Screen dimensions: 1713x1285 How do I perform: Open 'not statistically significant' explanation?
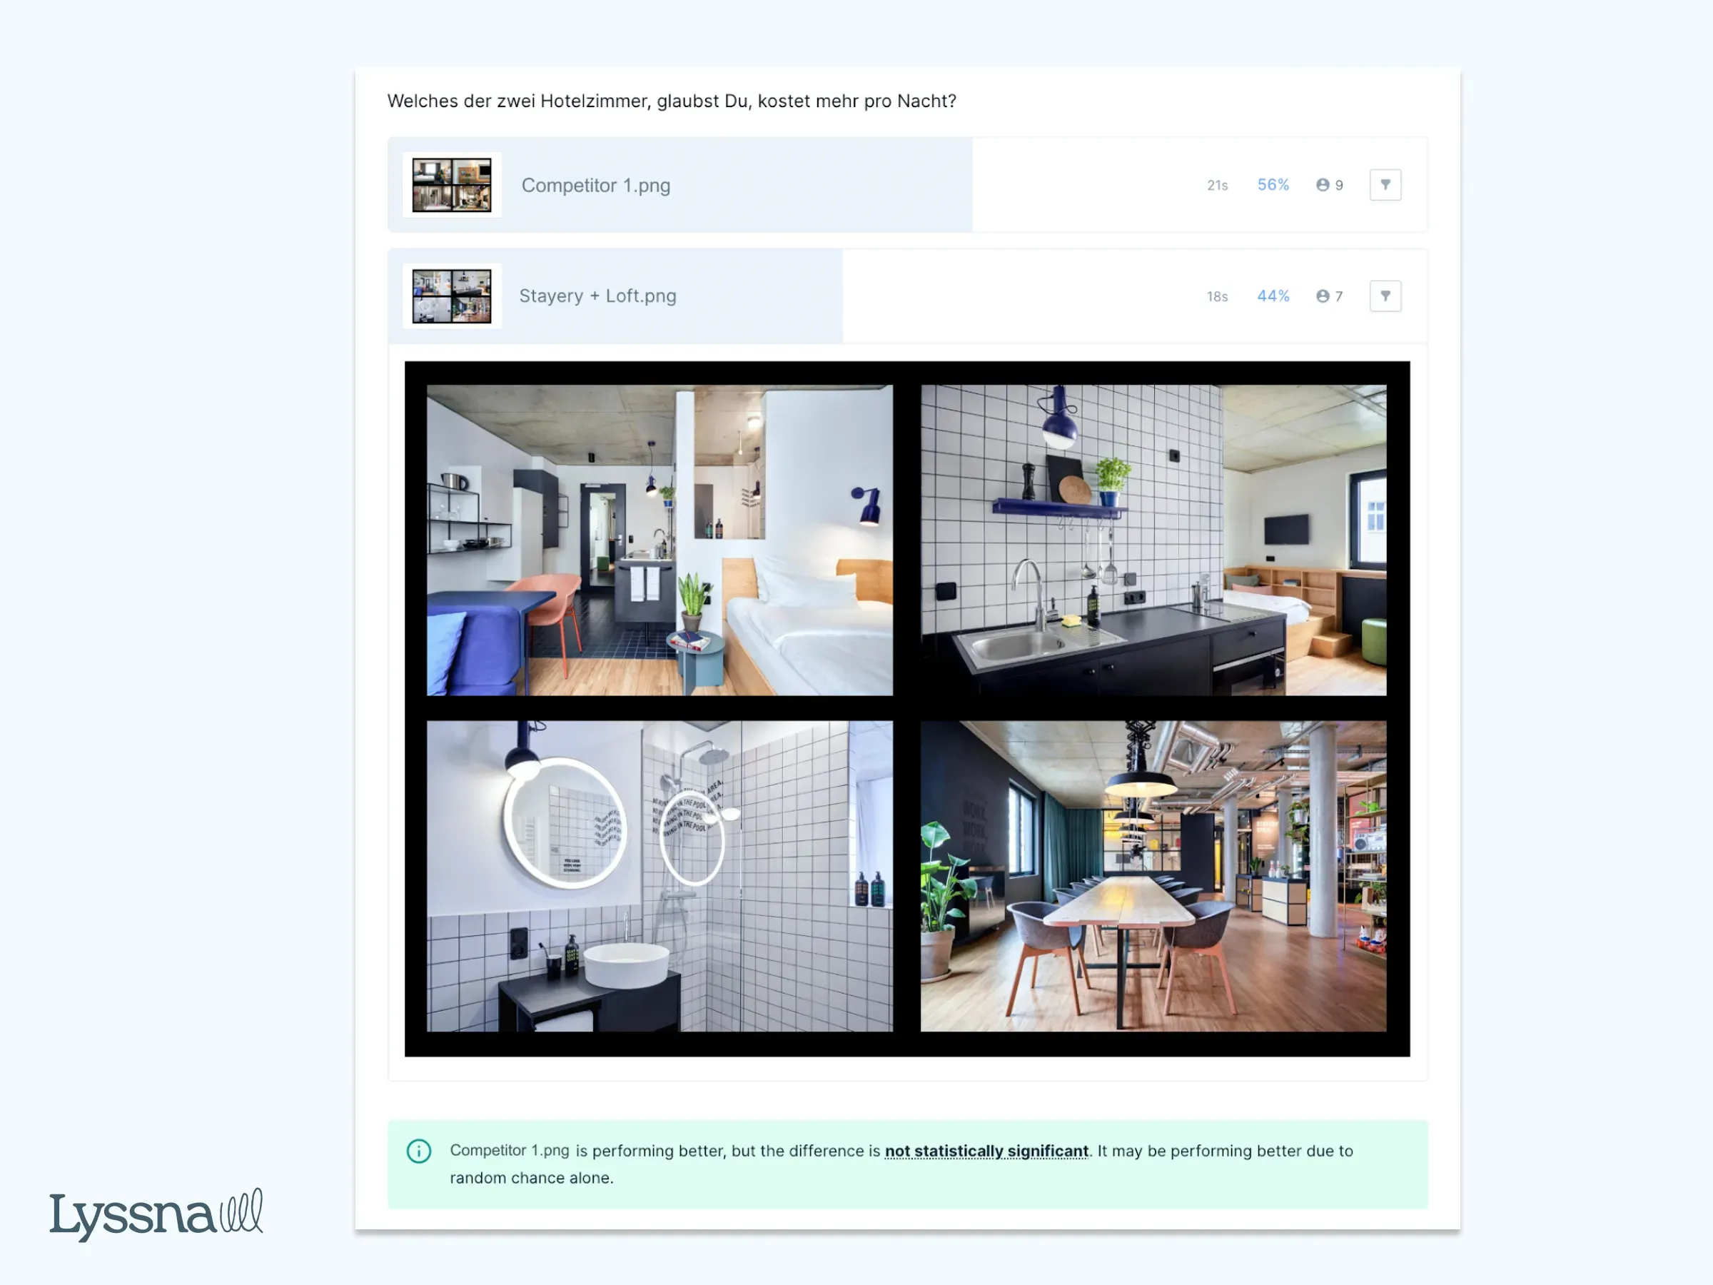[985, 1151]
